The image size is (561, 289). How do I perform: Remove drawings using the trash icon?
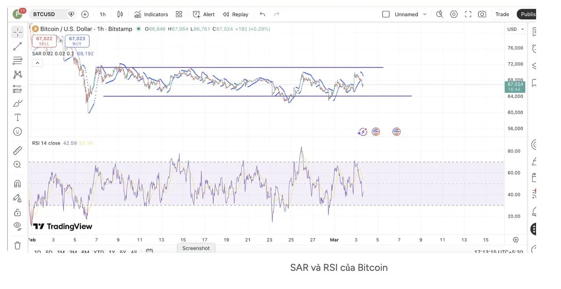pyautogui.click(x=17, y=245)
